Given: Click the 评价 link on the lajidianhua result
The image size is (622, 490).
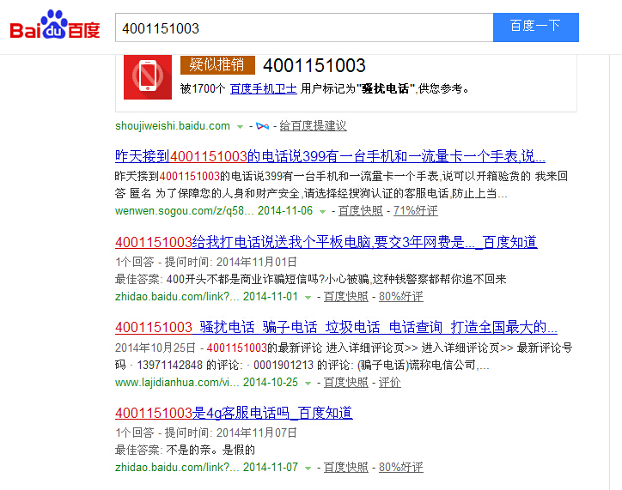Looking at the screenshot, I should click(x=390, y=382).
